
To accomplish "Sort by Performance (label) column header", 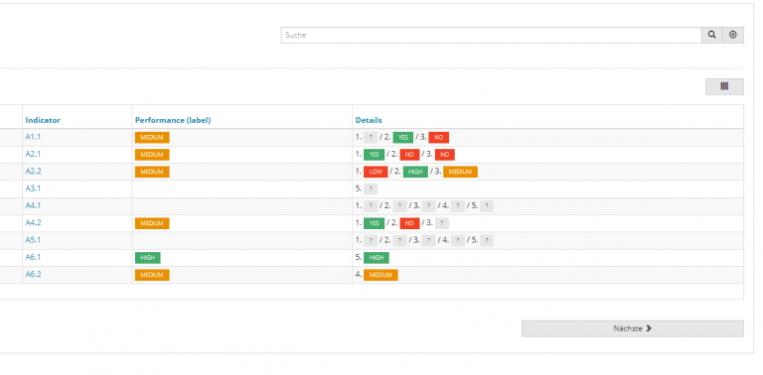I will click(x=173, y=120).
